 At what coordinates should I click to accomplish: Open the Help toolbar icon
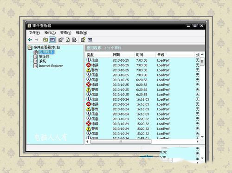(83, 40)
